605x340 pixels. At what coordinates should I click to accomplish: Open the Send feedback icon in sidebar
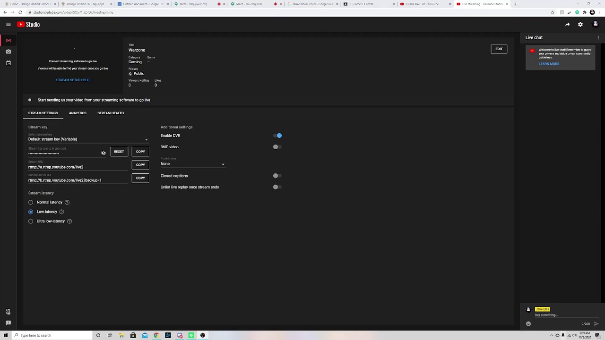(x=8, y=323)
